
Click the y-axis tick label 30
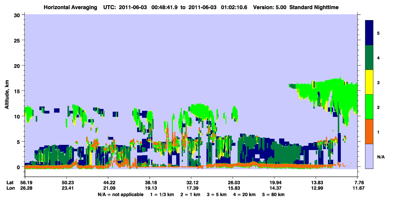tap(18, 15)
